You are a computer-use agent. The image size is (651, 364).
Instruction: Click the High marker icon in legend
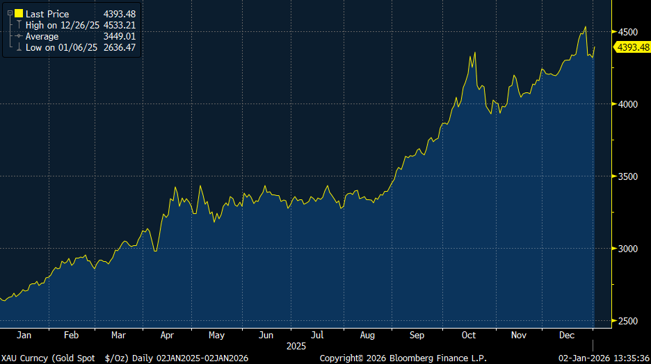[x=19, y=25]
